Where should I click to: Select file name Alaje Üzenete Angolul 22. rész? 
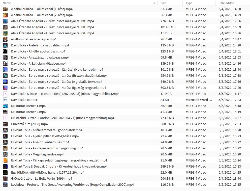point(52,21)
